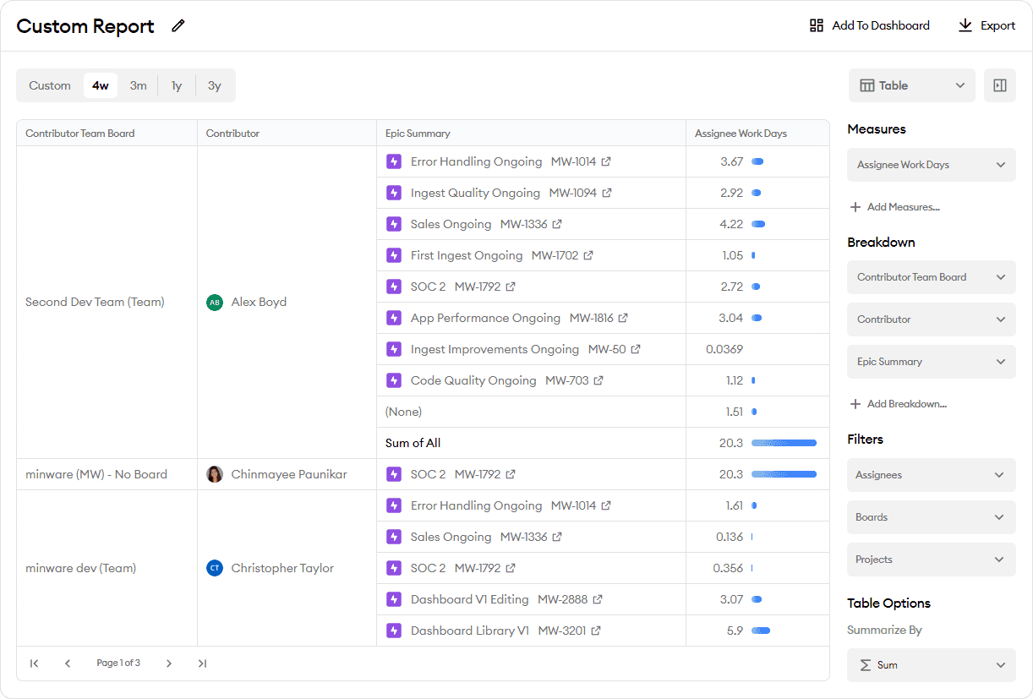Screen dimensions: 1033x699
Task: Click Christopher Taylor's CT avatar
Action: 215,568
